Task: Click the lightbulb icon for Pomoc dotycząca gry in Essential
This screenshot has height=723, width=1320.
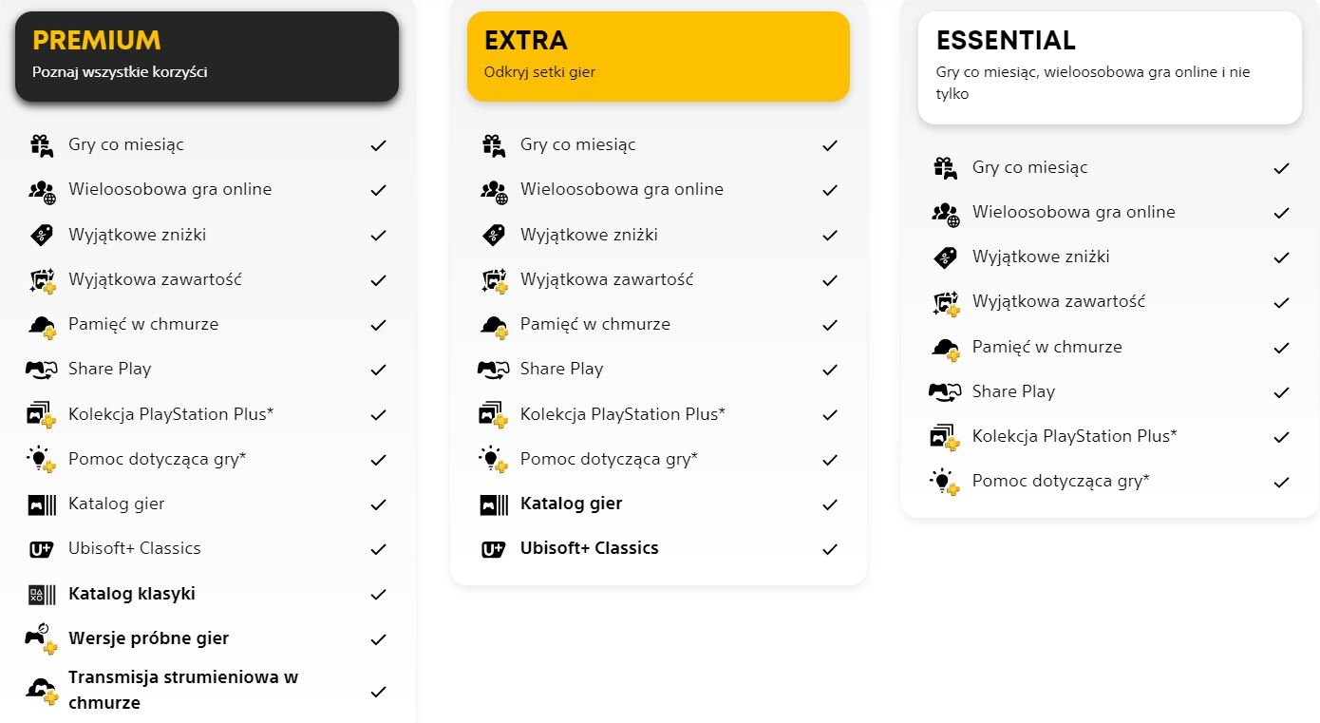Action: click(x=945, y=482)
